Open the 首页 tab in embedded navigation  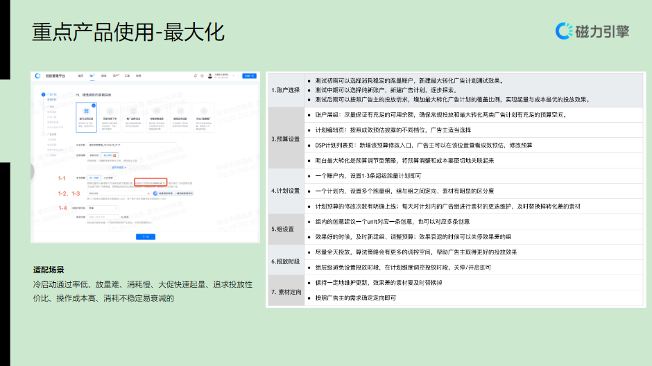tap(80, 76)
